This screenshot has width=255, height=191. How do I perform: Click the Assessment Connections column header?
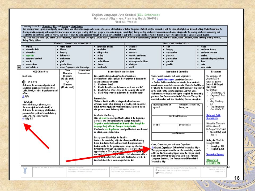pos(84,72)
